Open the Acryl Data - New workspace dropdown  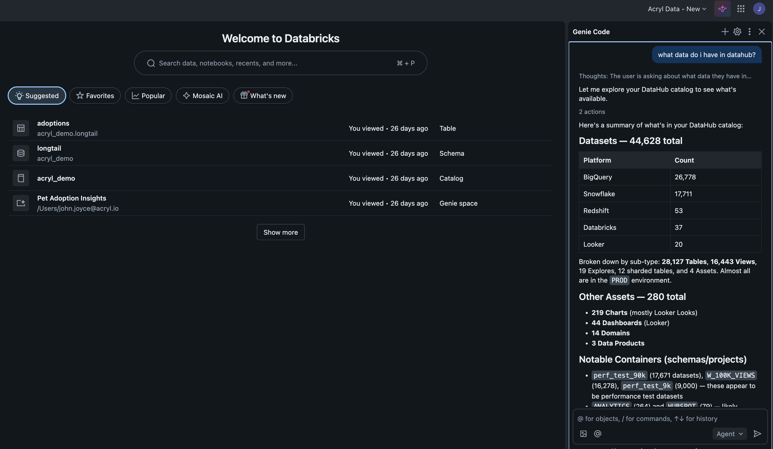tap(676, 9)
